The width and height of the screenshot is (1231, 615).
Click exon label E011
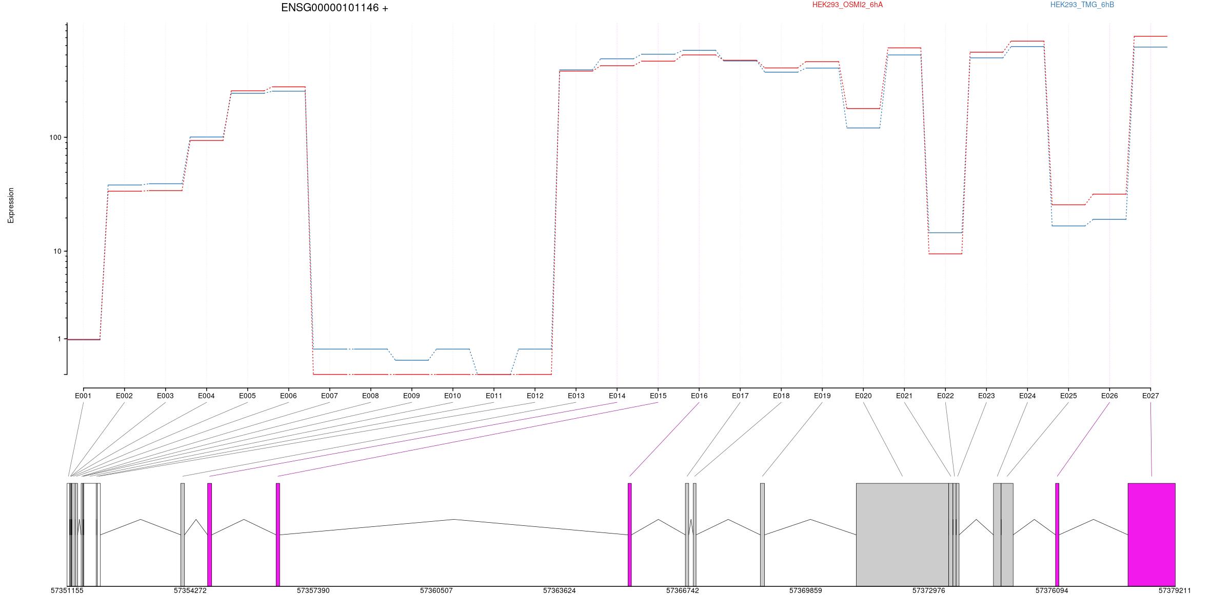(x=494, y=396)
